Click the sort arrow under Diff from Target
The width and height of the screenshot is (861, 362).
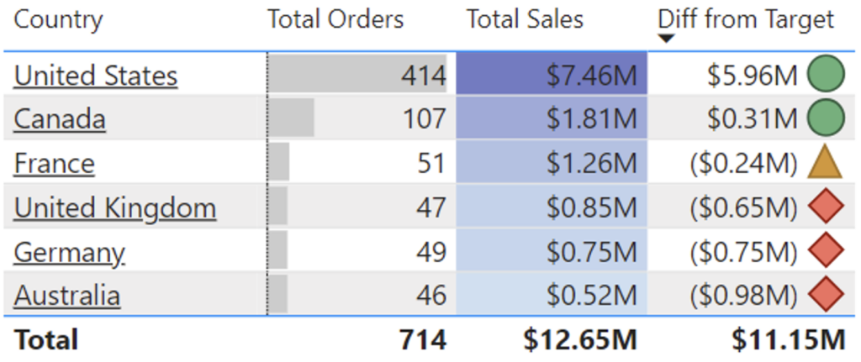tap(666, 39)
